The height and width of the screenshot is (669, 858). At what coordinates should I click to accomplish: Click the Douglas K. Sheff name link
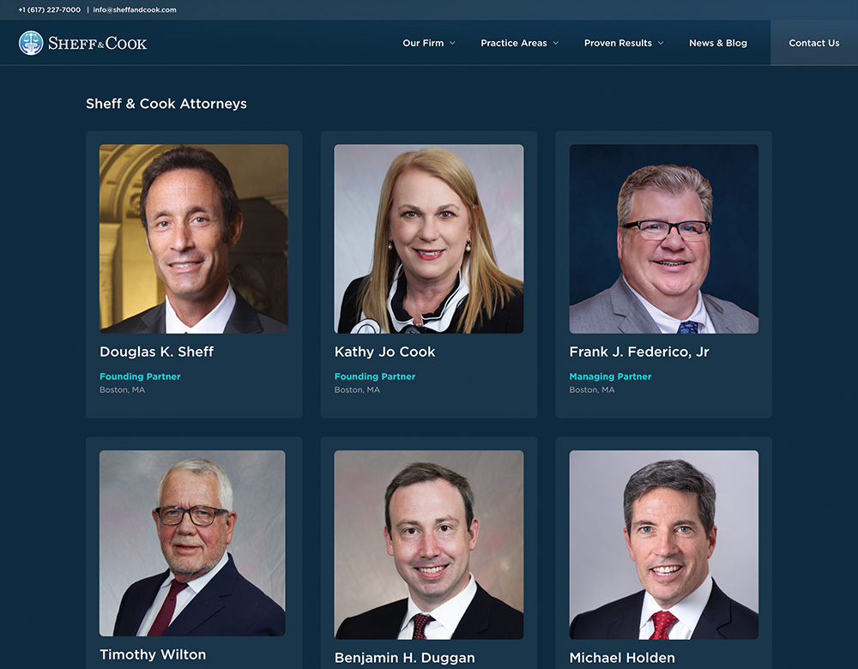pyautogui.click(x=156, y=352)
